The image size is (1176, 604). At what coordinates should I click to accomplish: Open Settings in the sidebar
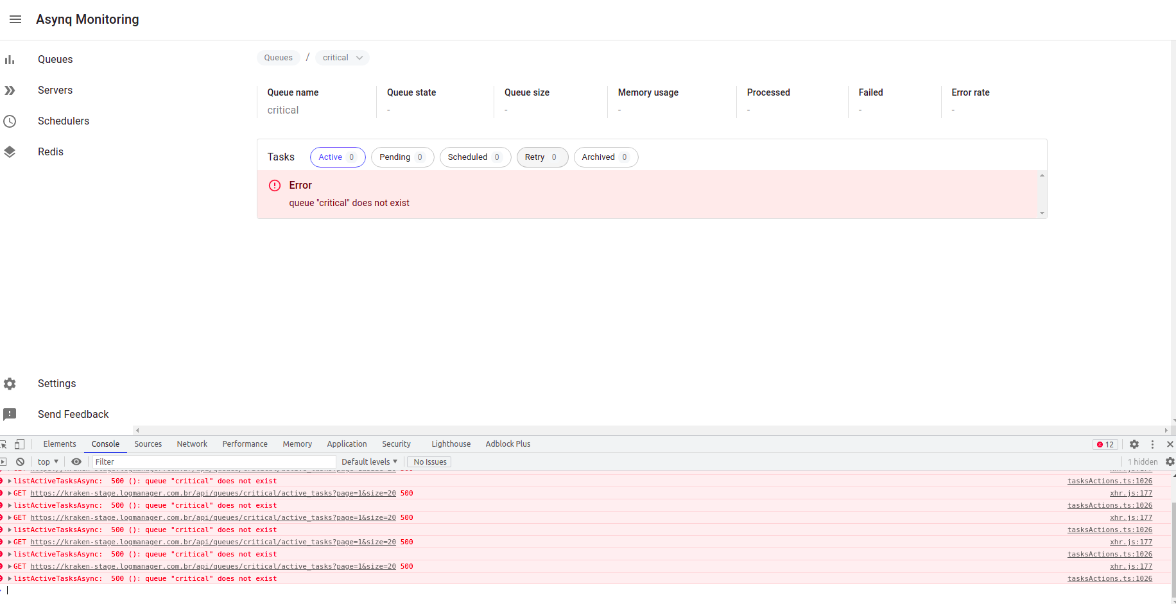(x=56, y=384)
